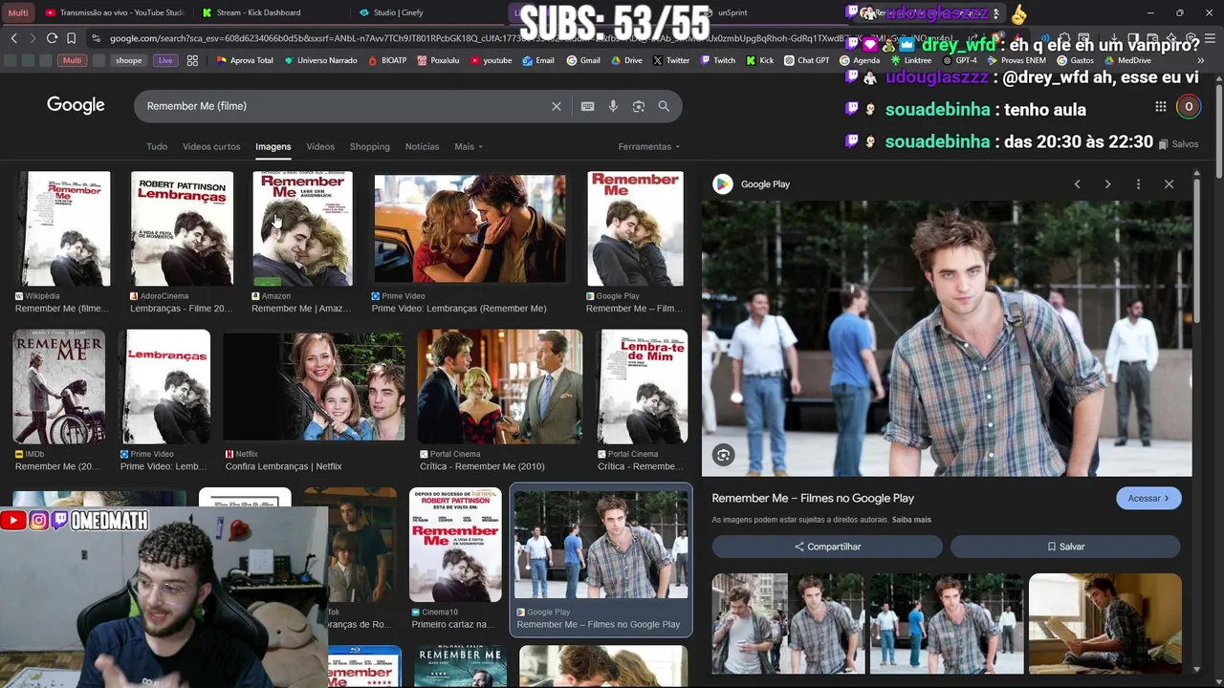
Task: Open the Poxalulu bookmark
Action: coord(438,60)
